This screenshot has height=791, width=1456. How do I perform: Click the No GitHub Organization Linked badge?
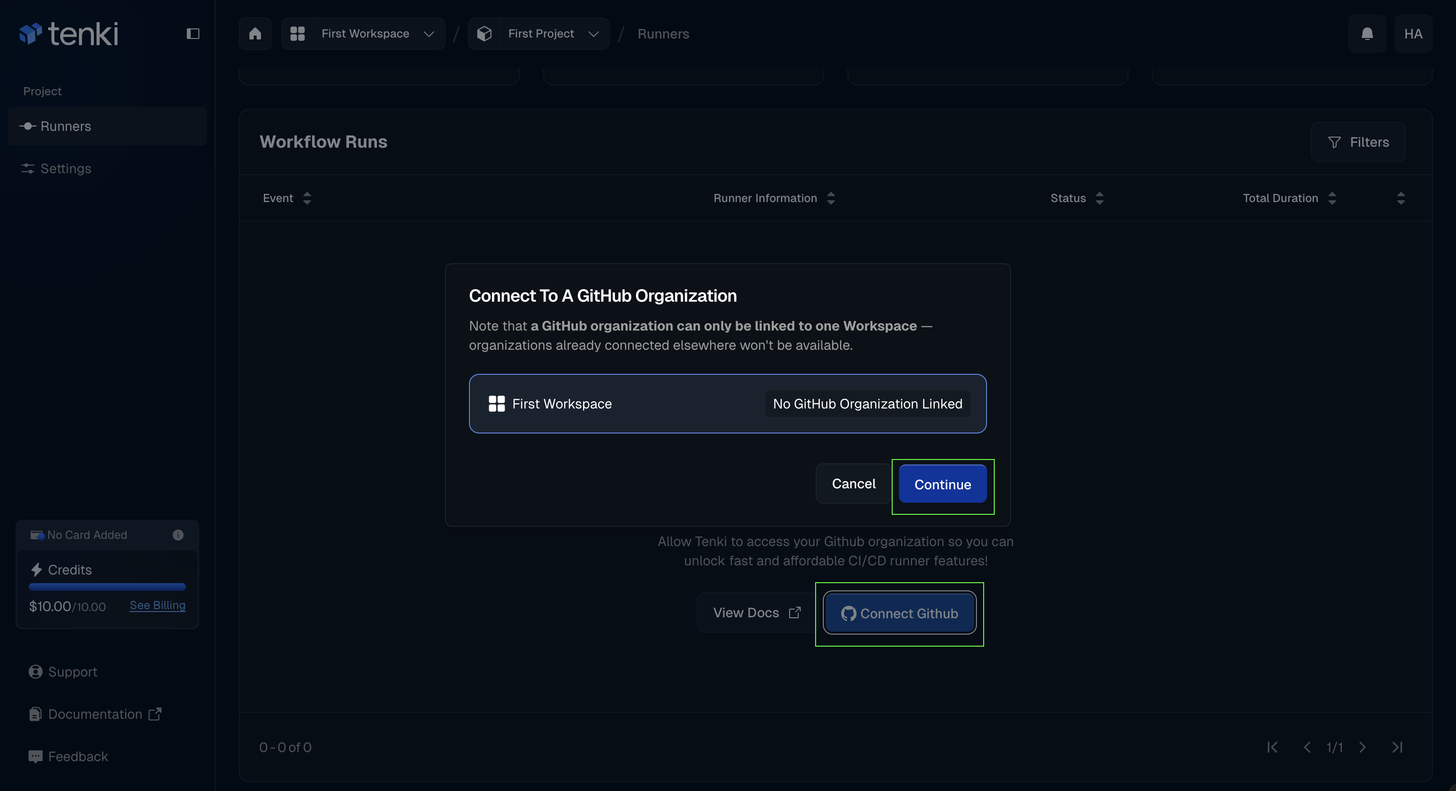coord(867,403)
